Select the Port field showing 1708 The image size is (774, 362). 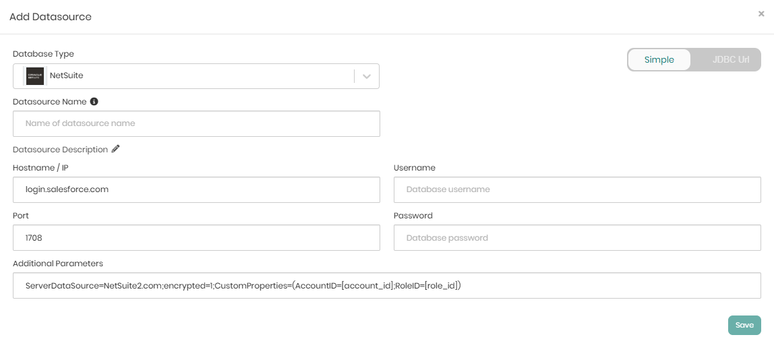(x=196, y=238)
